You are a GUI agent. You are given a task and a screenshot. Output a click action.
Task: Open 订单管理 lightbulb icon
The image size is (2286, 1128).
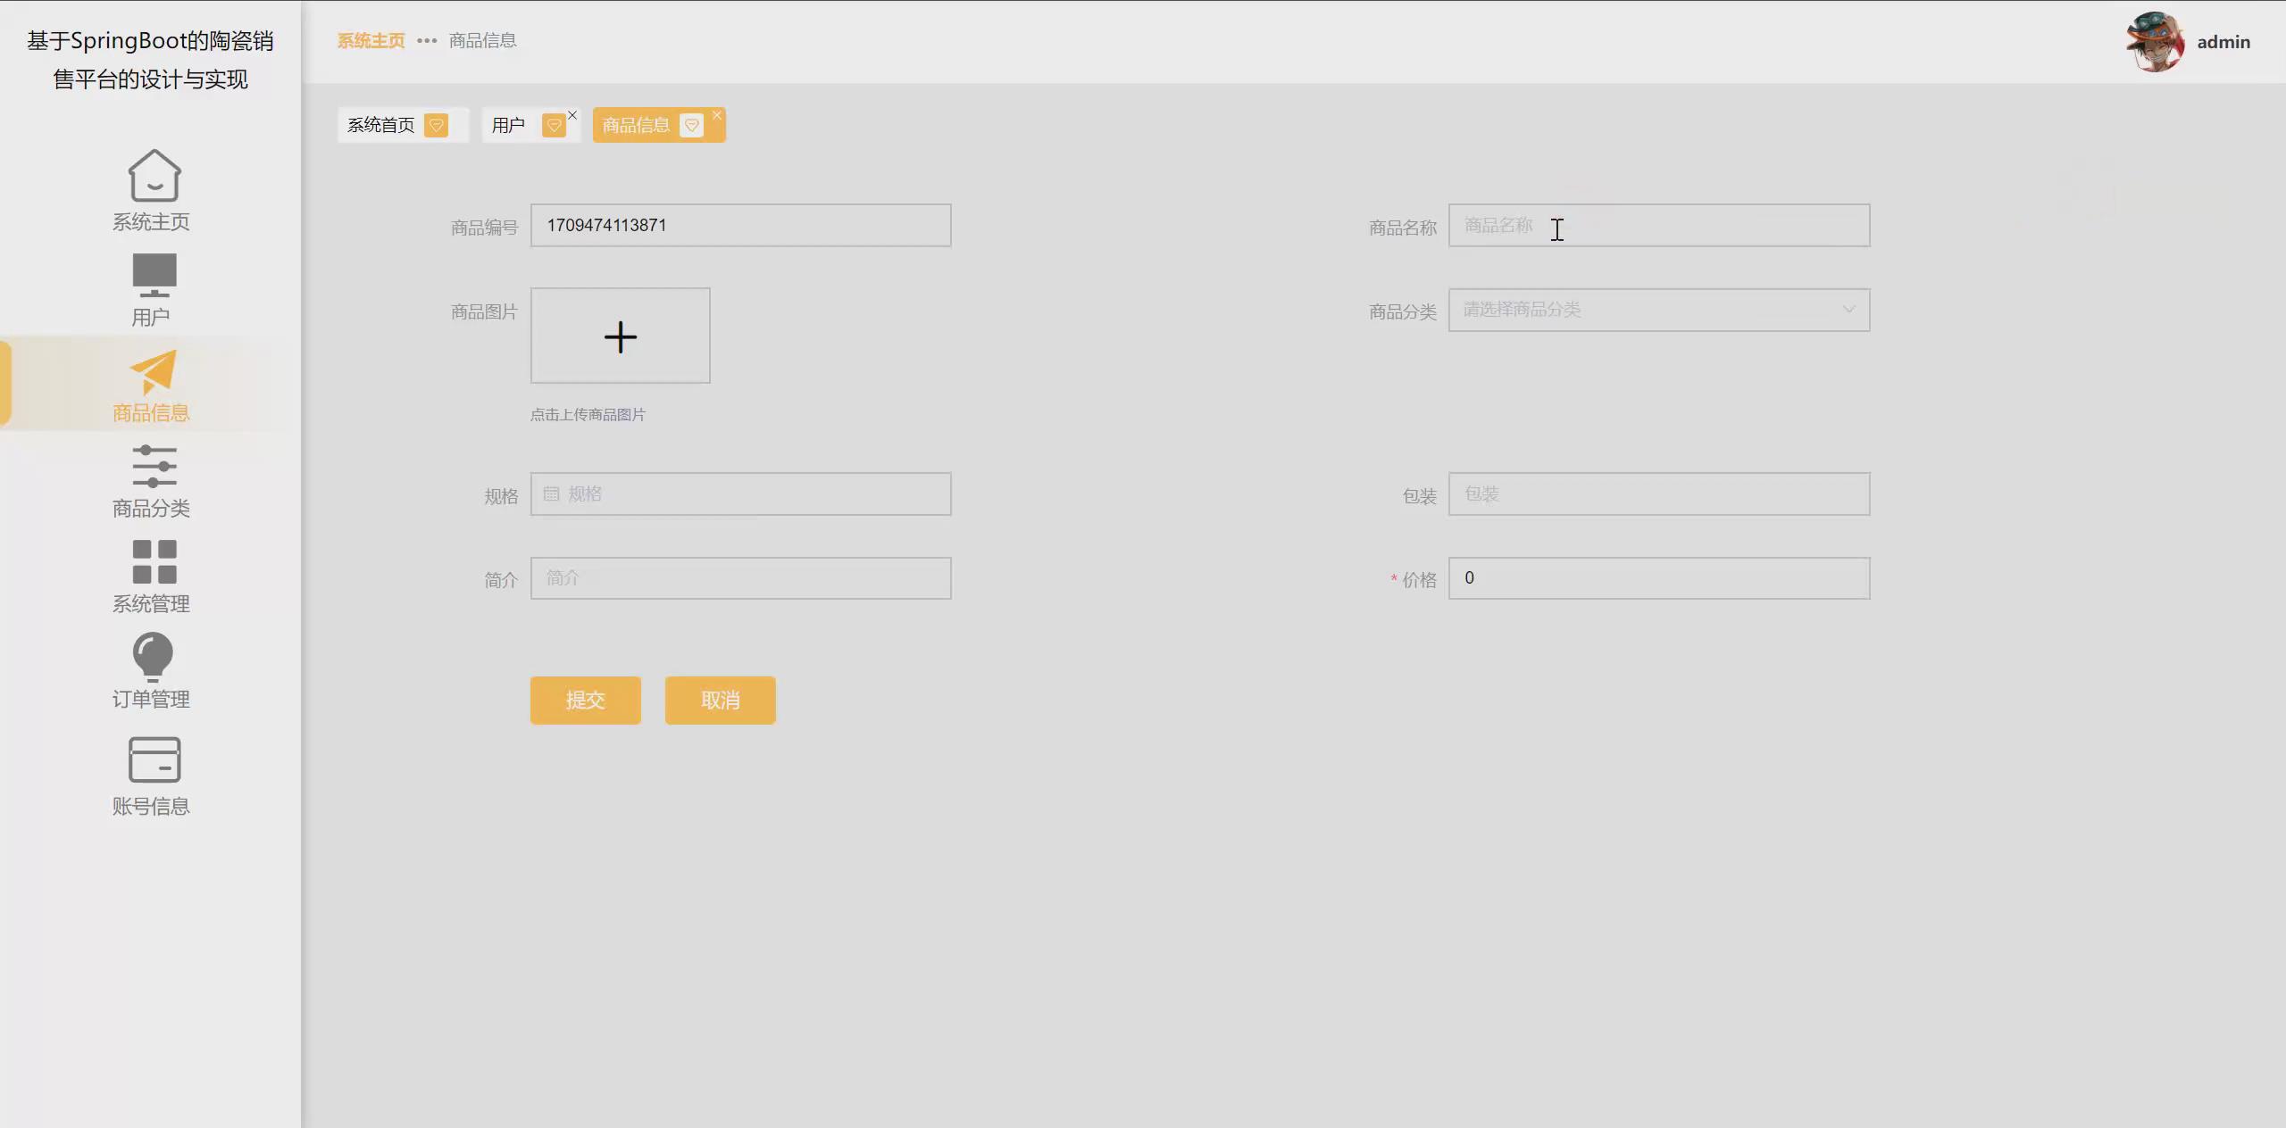click(153, 657)
